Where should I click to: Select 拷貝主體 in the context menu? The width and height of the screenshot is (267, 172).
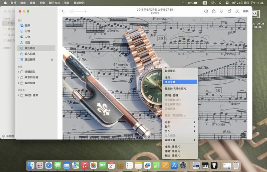[x=180, y=82]
